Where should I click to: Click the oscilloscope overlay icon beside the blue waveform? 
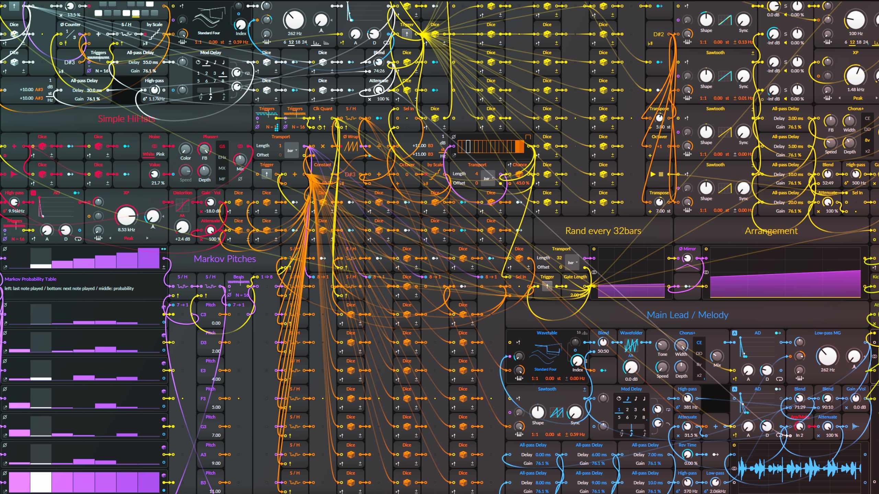point(734,468)
